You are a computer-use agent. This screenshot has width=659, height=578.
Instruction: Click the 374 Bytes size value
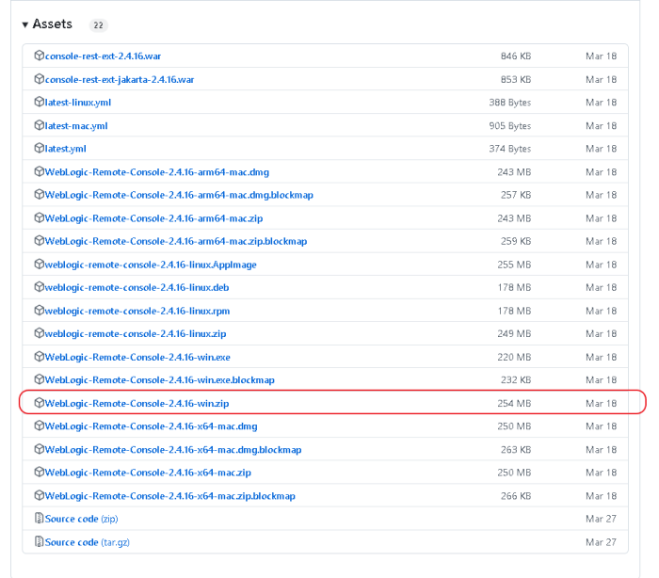(x=510, y=149)
